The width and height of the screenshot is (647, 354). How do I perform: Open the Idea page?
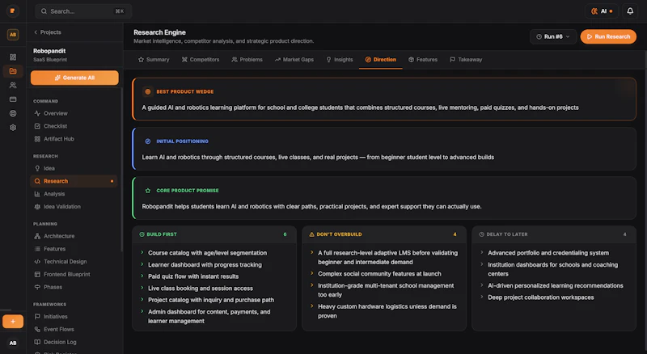click(74, 168)
